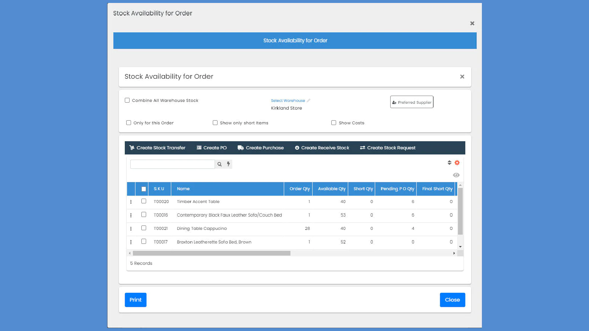This screenshot has height=331, width=589.
Task: Close the inner Stock Availability panel
Action: [462, 76]
